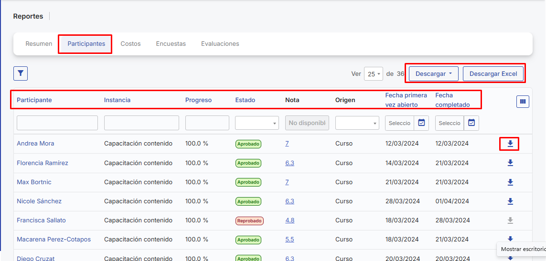Screen dimensions: 546x261
Task: Download Nicole Sánchez's row file
Action: [510, 201]
